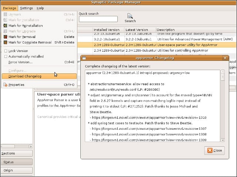Sort by Installed Version column header
Screen dimensions: 237x177
coord(109,30)
